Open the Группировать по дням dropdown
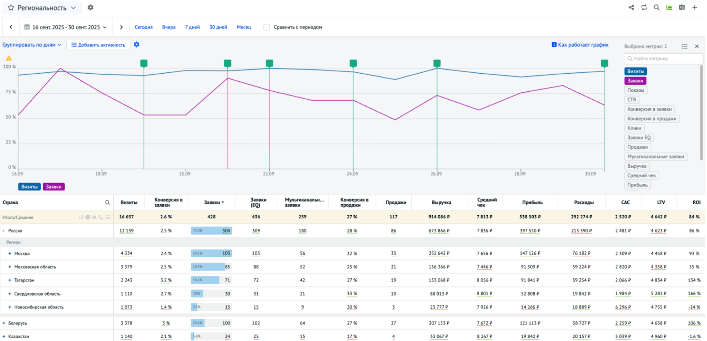 tap(31, 45)
